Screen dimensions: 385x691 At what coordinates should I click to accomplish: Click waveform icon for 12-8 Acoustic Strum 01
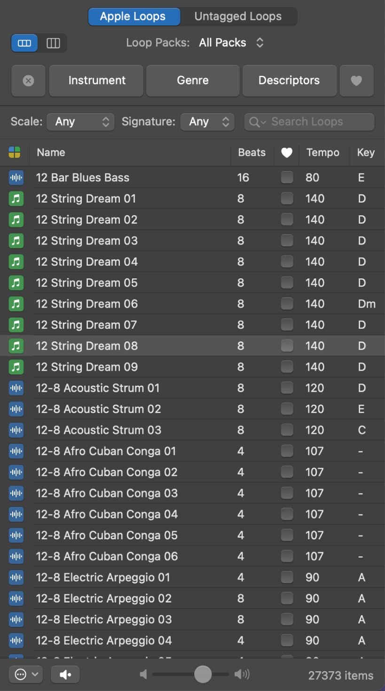pos(16,388)
